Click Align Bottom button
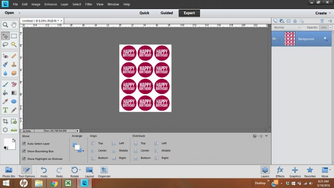This screenshot has width=334, height=188. coord(99,158)
